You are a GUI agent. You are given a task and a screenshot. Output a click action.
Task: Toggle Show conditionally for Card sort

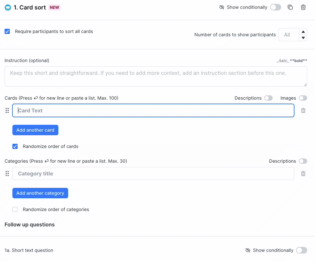[x=275, y=7]
